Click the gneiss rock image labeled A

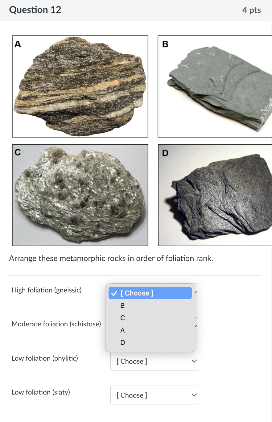point(80,86)
